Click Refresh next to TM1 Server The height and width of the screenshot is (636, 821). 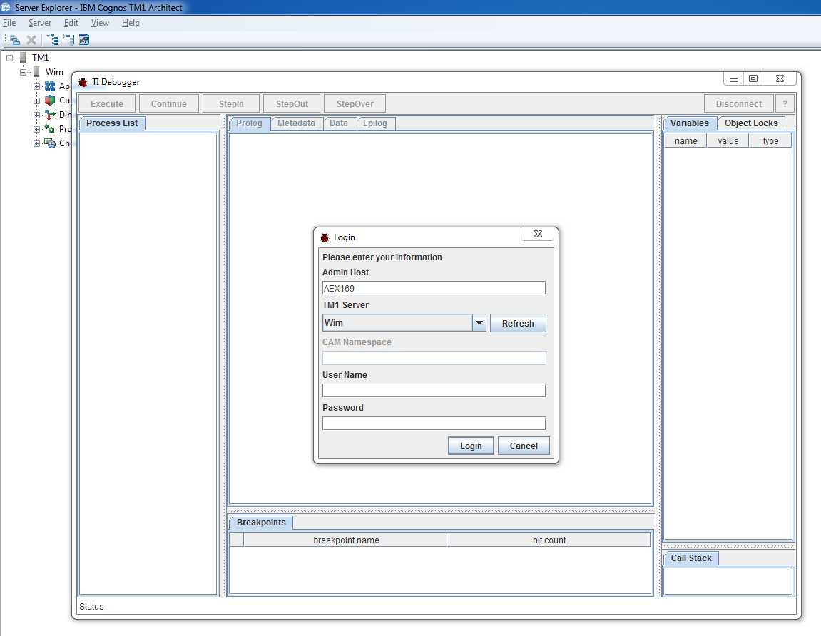click(x=518, y=323)
